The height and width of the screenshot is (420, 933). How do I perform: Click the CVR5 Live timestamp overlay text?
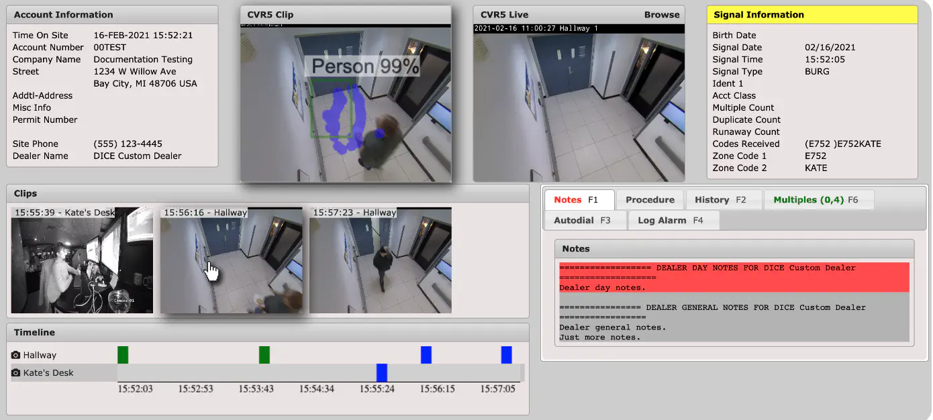536,28
